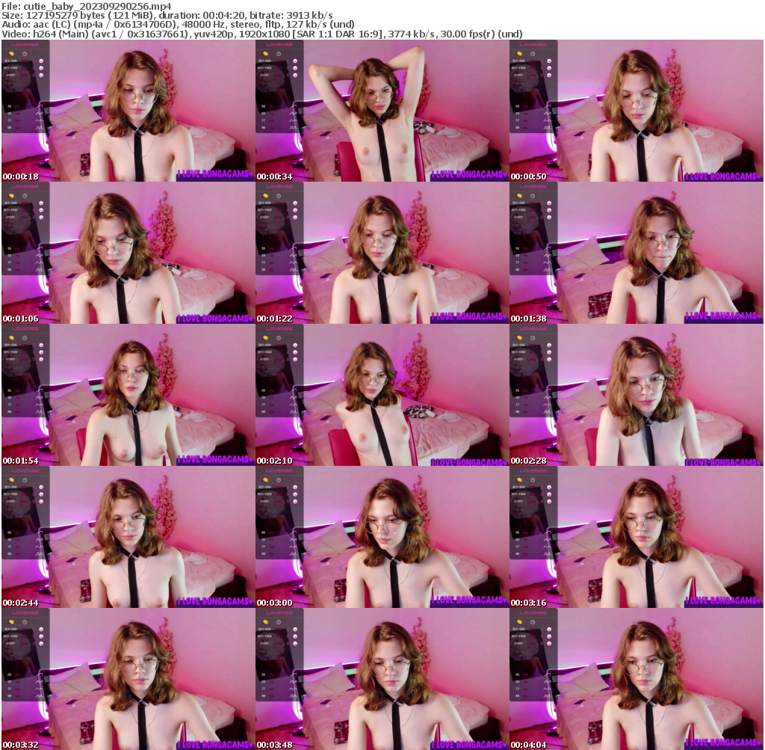765x750 pixels.
Task: Click the pulse pattern icon next to level 99
Action: pyautogui.click(x=39, y=127)
